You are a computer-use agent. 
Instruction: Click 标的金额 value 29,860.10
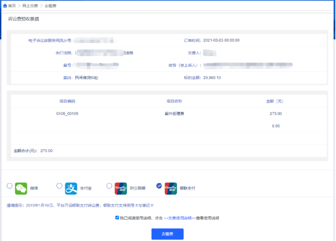(212, 78)
